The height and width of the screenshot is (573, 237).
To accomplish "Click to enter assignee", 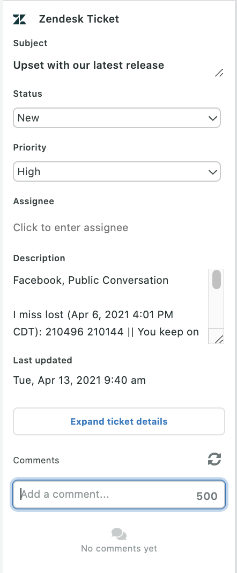I will [x=71, y=227].
